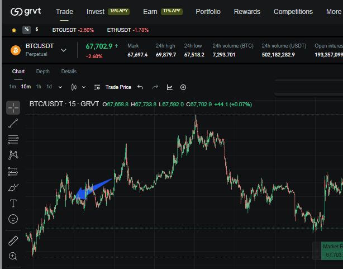Click the last price 67,702.9

[x=99, y=46]
